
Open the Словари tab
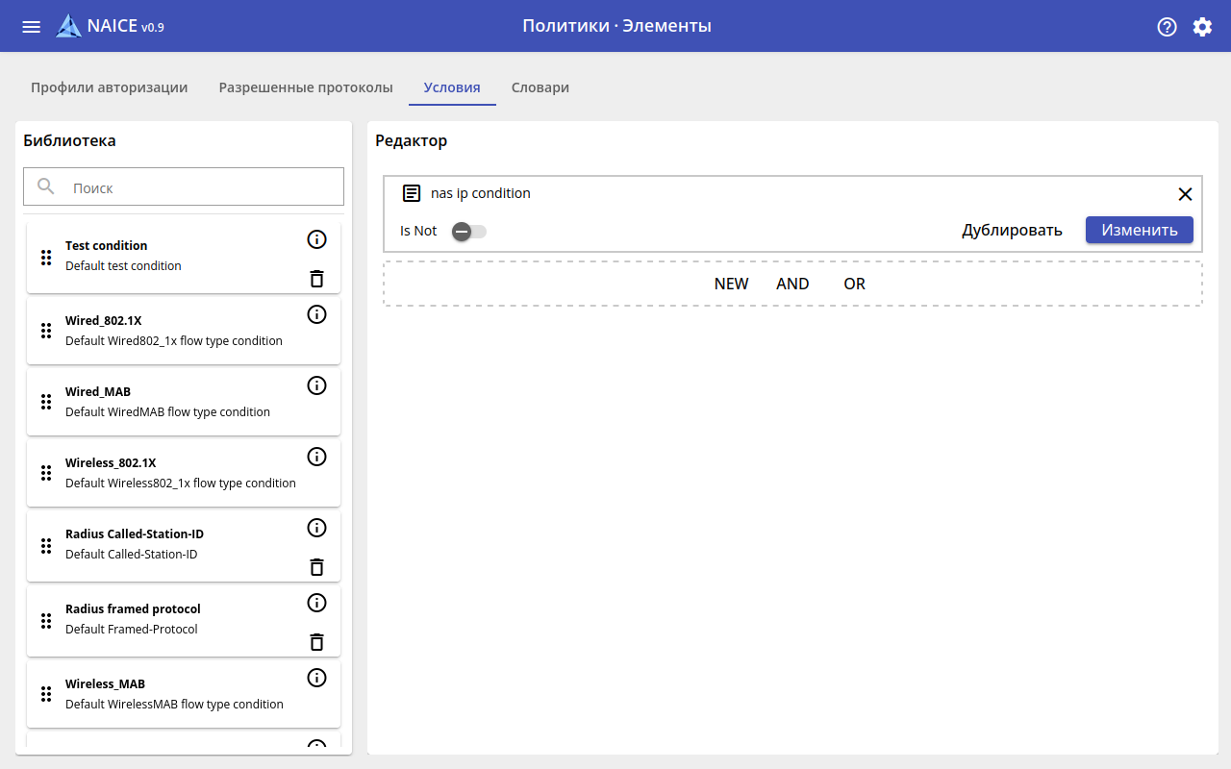point(540,87)
